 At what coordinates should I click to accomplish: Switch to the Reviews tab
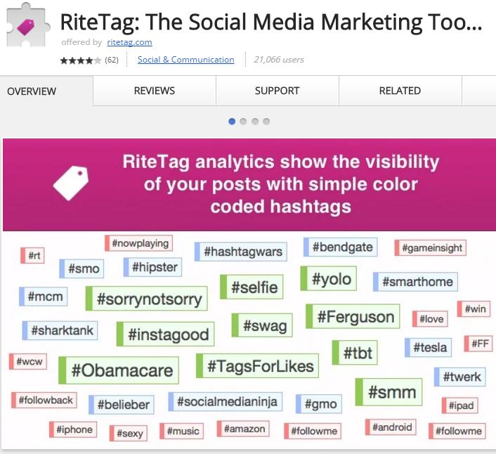pyautogui.click(x=155, y=91)
